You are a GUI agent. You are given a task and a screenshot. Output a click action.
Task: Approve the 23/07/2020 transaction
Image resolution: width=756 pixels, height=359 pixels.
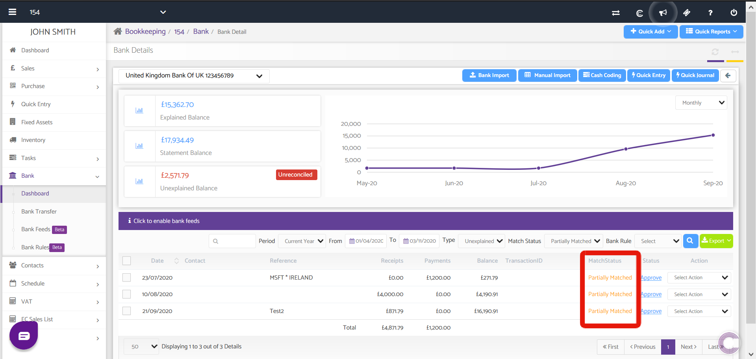pyautogui.click(x=651, y=278)
